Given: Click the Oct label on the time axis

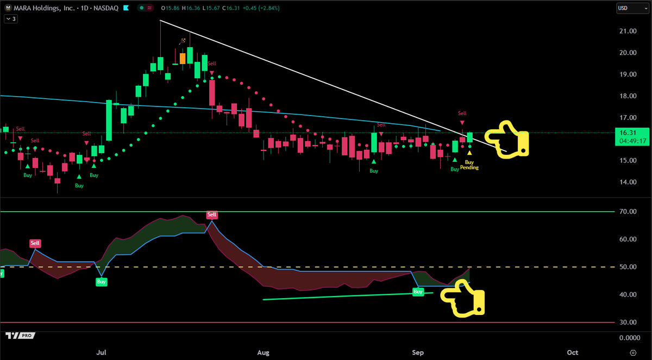Looking at the screenshot, I should coord(573,352).
